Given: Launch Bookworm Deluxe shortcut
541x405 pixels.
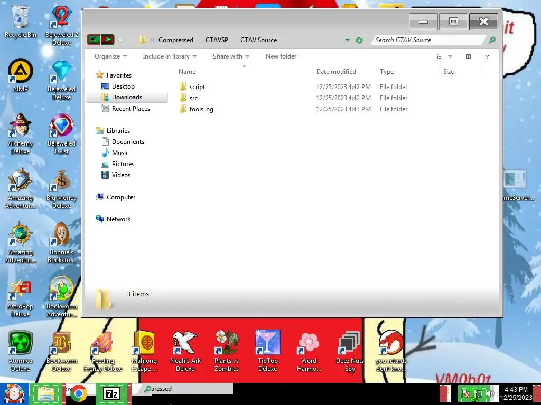Looking at the screenshot, I should tap(61, 351).
